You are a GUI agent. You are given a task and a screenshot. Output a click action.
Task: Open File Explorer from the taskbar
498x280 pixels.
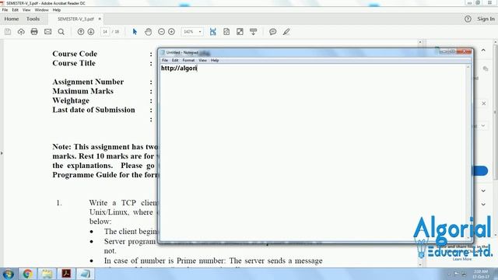(x=47, y=274)
